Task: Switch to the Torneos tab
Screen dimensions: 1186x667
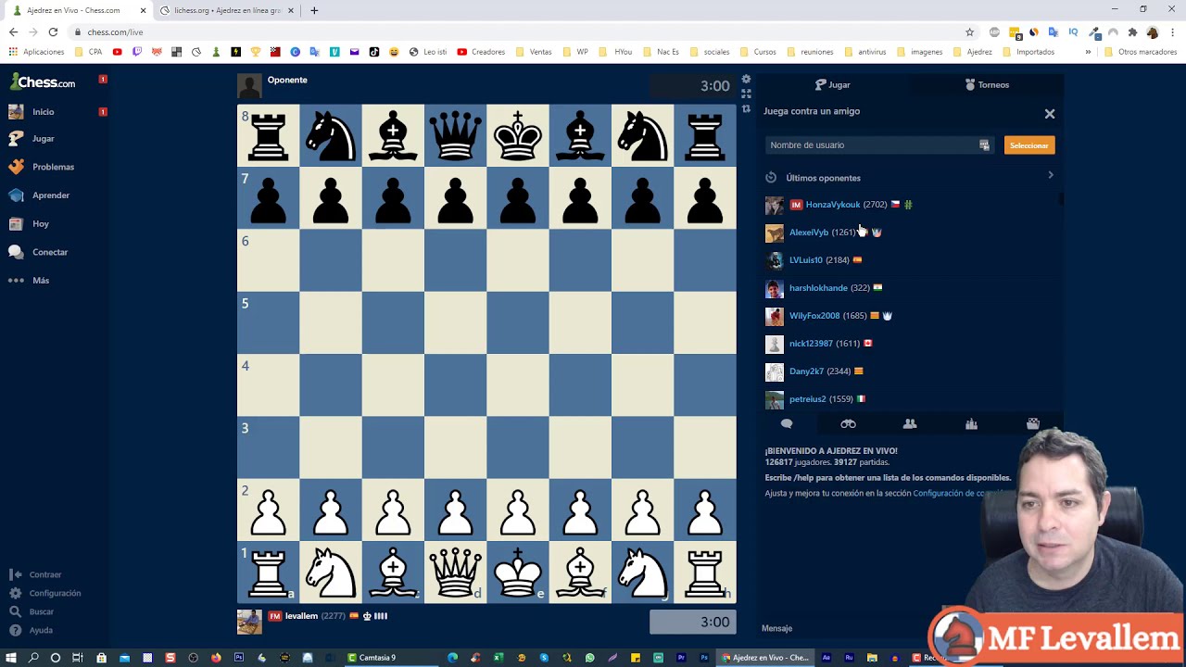Action: 987,84
